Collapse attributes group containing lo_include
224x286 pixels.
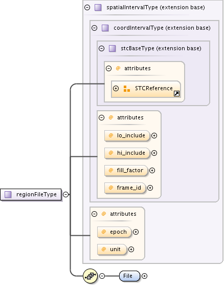click(x=101, y=117)
